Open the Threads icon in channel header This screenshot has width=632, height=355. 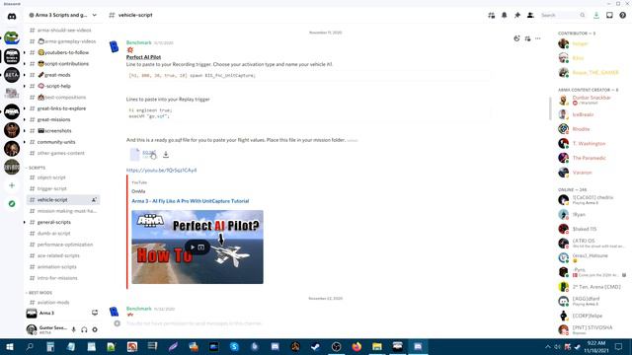coord(492,16)
